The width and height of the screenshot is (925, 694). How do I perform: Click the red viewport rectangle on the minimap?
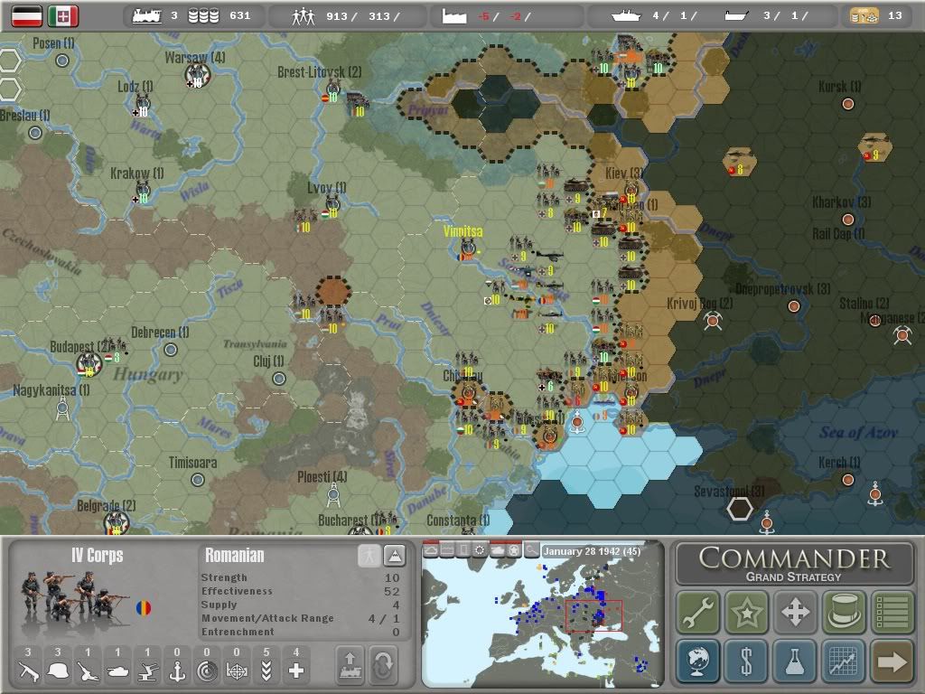pos(593,615)
